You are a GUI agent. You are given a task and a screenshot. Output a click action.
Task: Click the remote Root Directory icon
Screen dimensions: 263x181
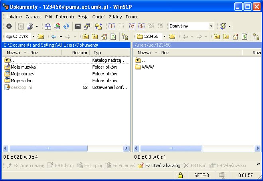[x=226, y=37]
